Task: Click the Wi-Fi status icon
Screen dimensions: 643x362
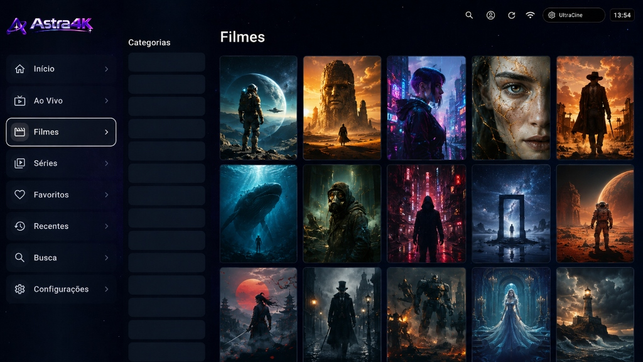Action: [530, 15]
